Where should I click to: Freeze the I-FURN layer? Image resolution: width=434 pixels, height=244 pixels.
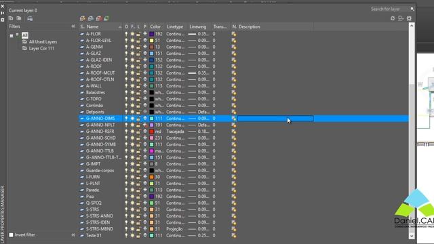132,177
